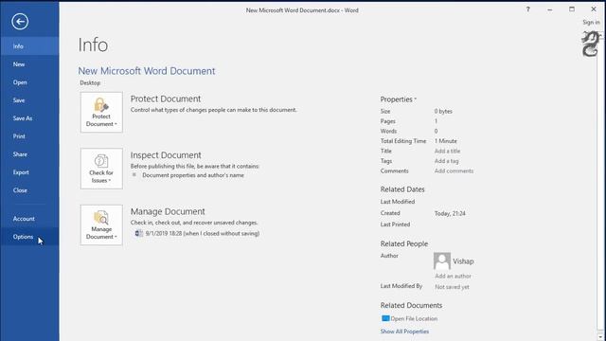The height and width of the screenshot is (341, 606).
Task: Open the Manage Document dropdown
Action: pos(101,225)
